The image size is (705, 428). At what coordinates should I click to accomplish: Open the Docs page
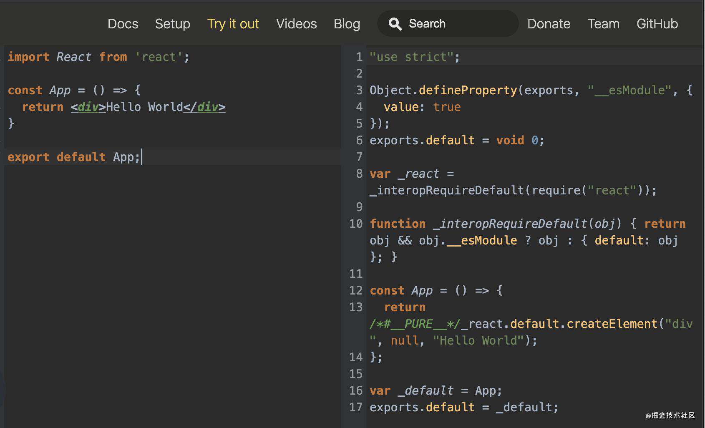(123, 24)
